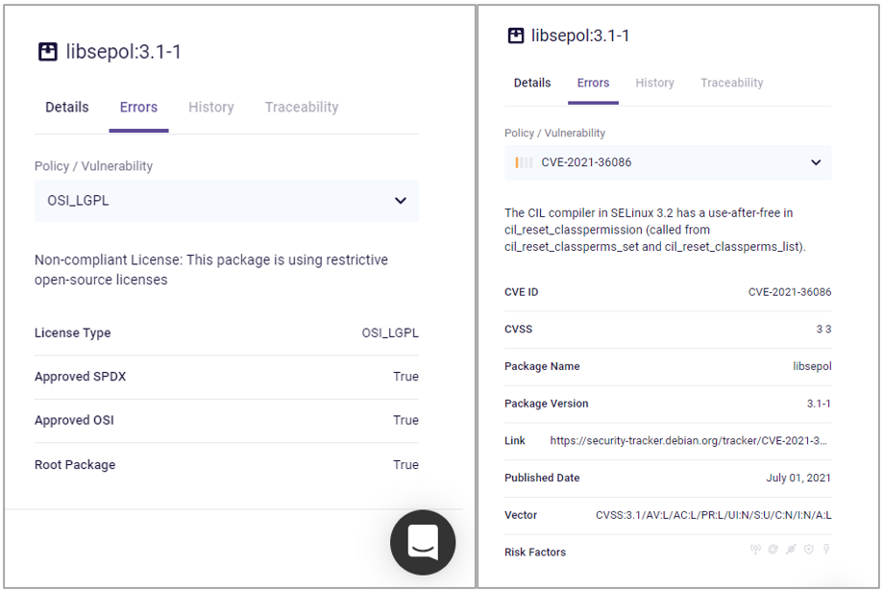Image resolution: width=883 pixels, height=591 pixels.
Task: Click the Approved SPDX value True
Action: click(405, 377)
